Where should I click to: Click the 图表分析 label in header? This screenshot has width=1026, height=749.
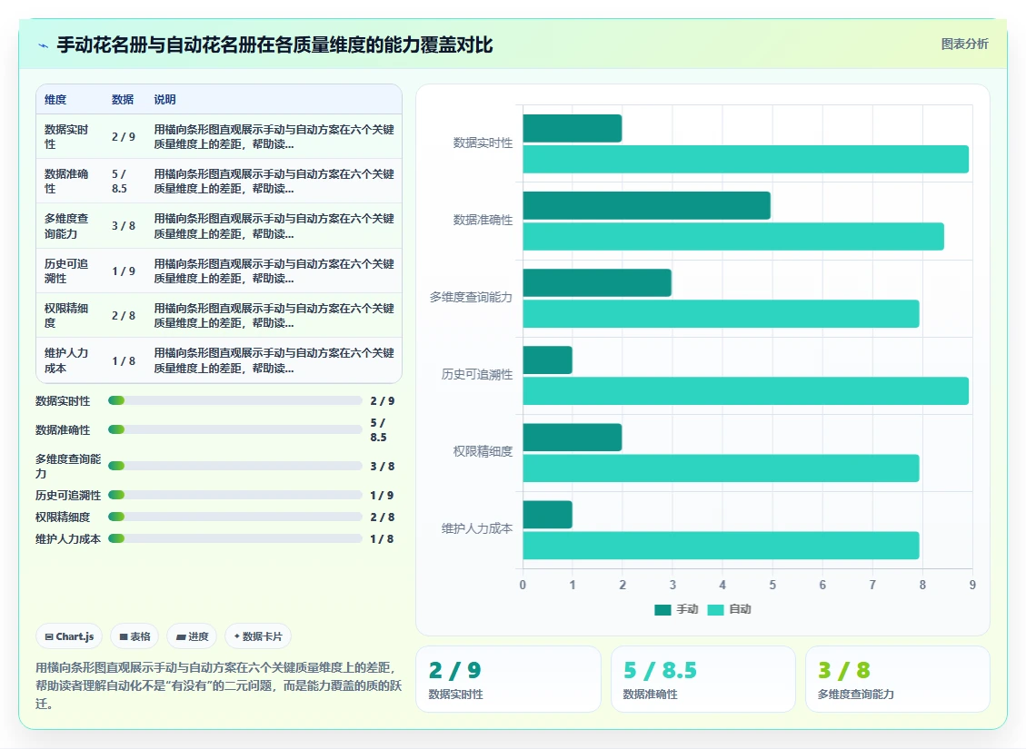(964, 44)
